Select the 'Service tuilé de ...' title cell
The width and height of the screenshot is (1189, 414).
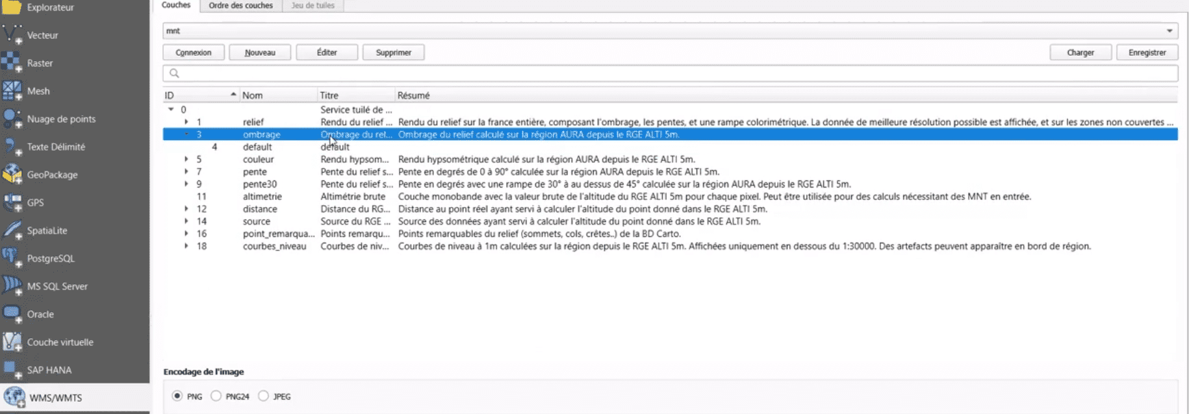(x=356, y=110)
